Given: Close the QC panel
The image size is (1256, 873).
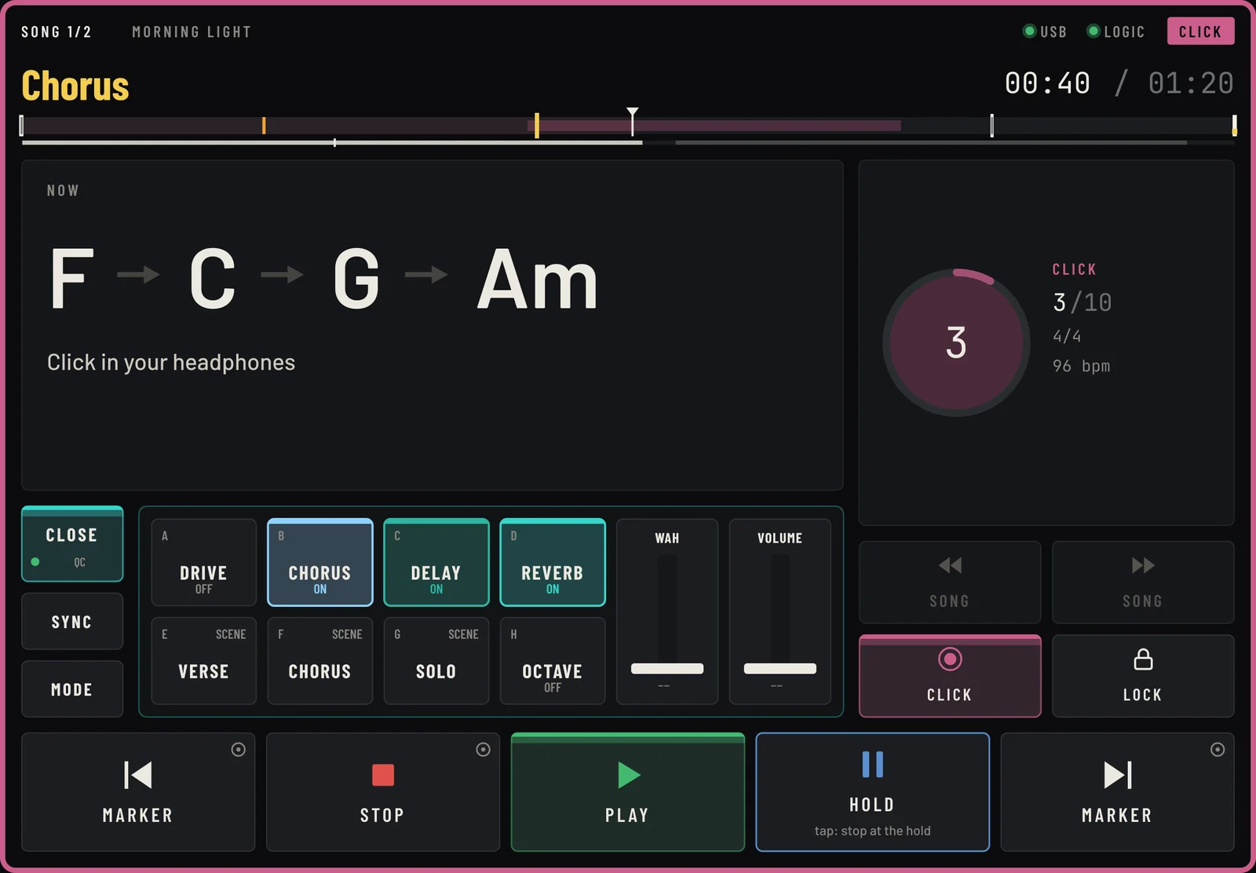Looking at the screenshot, I should coord(72,544).
